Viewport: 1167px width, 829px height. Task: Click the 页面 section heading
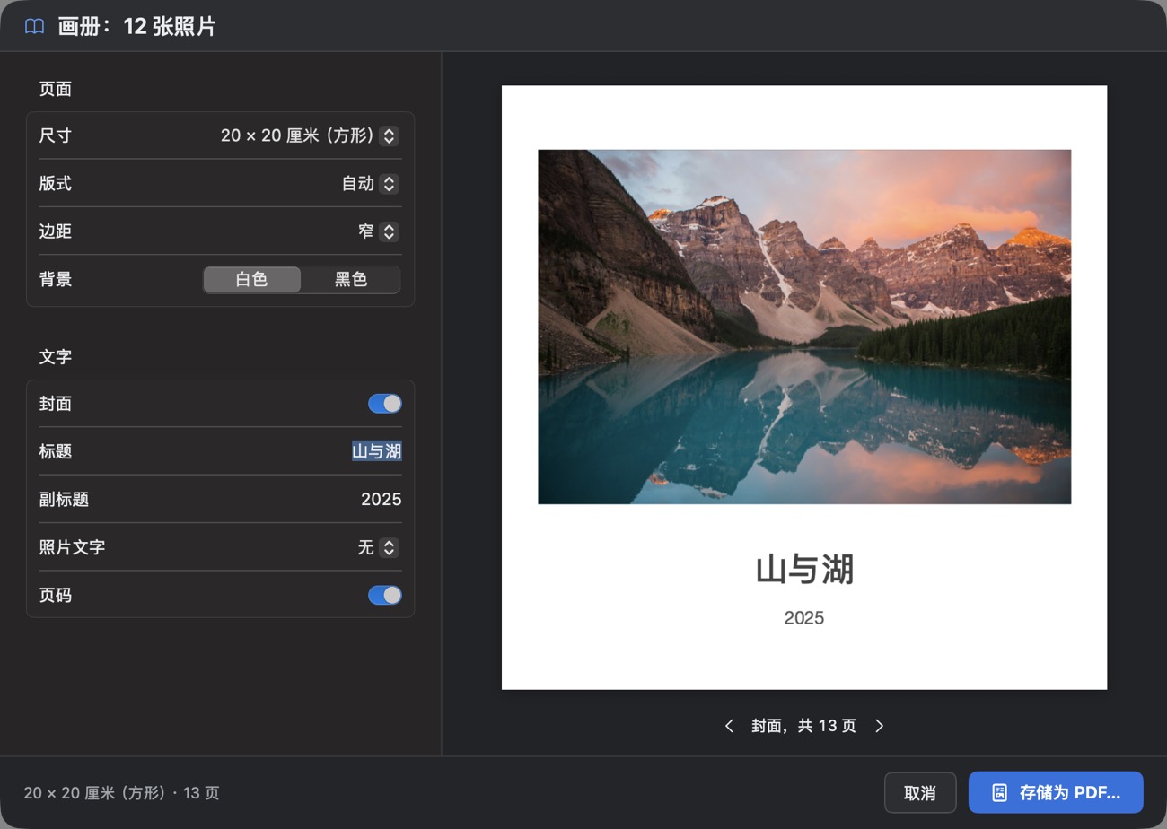click(x=56, y=89)
